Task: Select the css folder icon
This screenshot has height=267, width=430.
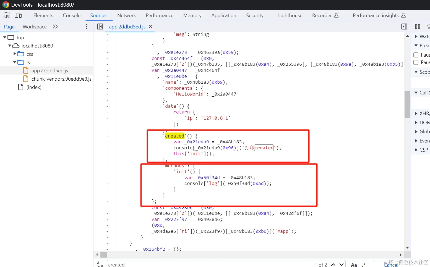Action: 21,54
